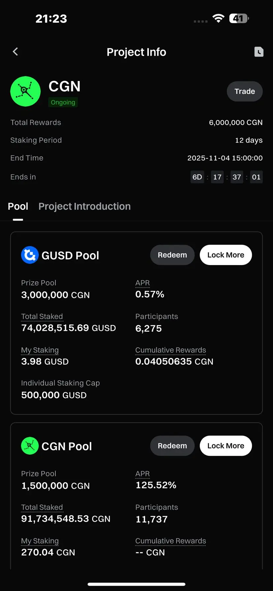Redeem from the CGN Pool
The width and height of the screenshot is (273, 591).
coord(172,446)
